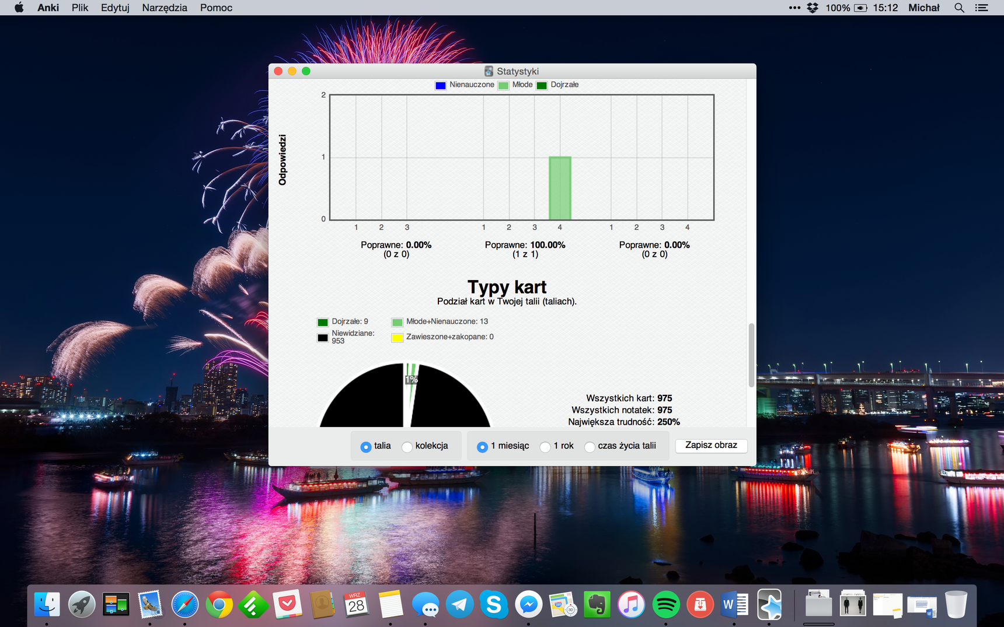Click green bar in answers chart
Screen dimensions: 1004x627
tap(560, 188)
